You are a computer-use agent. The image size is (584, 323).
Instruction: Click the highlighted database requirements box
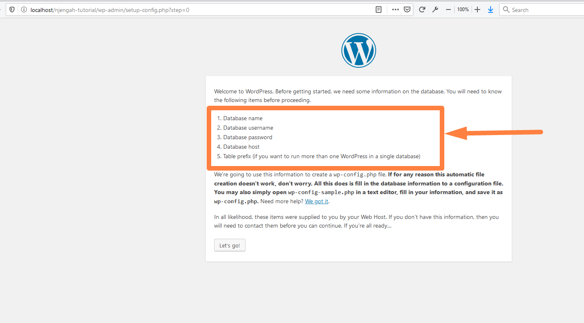click(x=325, y=138)
